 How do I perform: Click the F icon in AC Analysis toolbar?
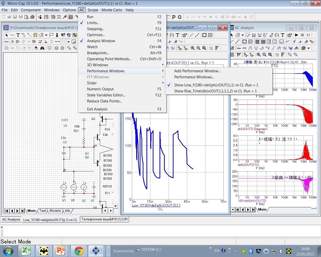(x=283, y=54)
